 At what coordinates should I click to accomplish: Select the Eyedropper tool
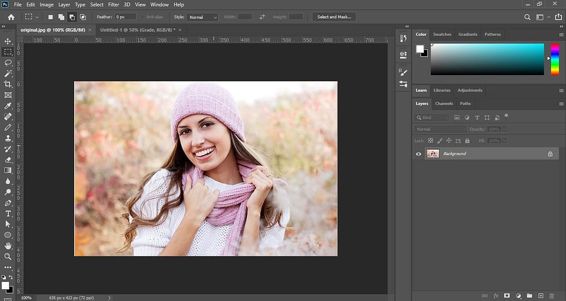8,105
